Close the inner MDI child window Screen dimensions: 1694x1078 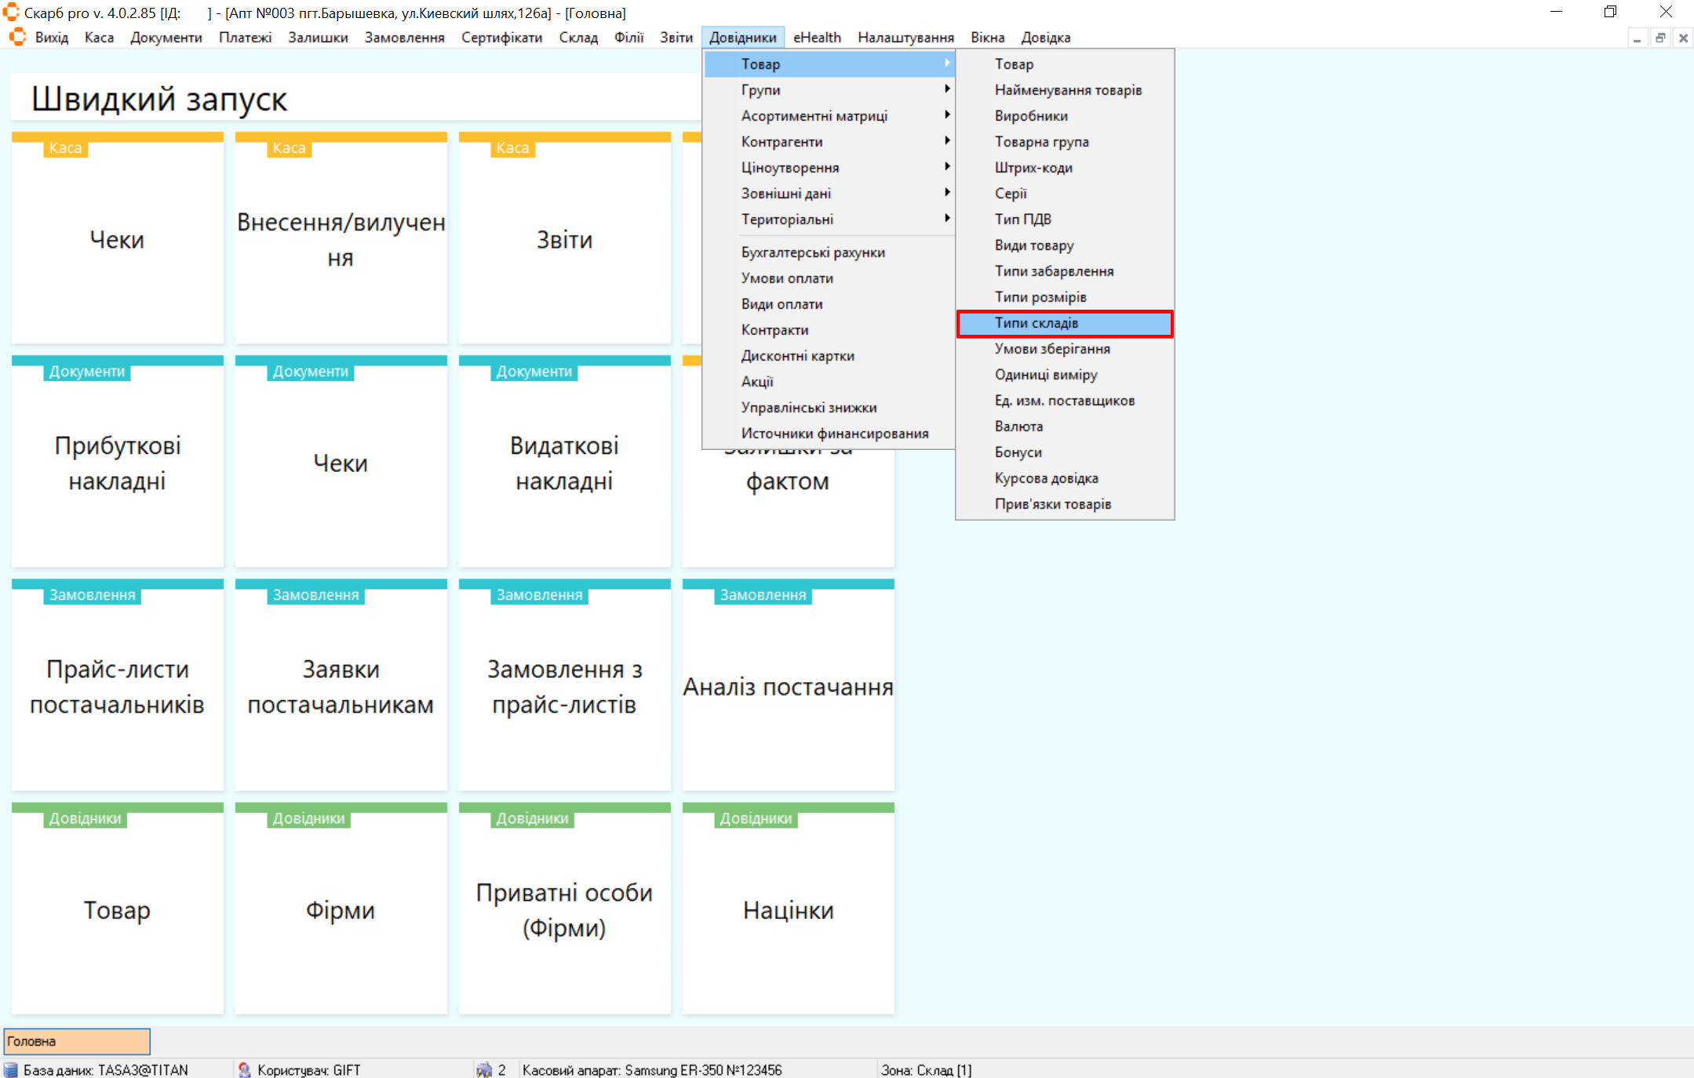(1683, 38)
